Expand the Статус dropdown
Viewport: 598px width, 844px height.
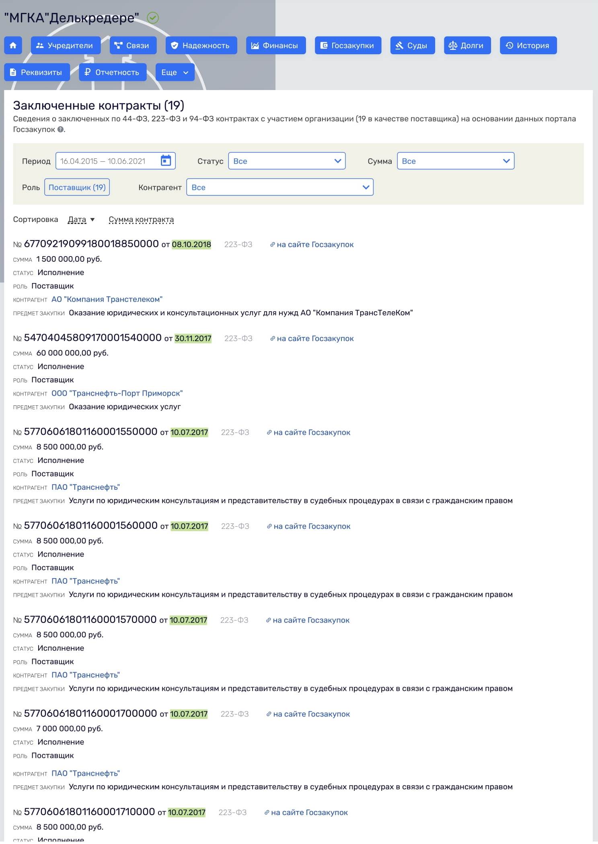pyautogui.click(x=287, y=161)
